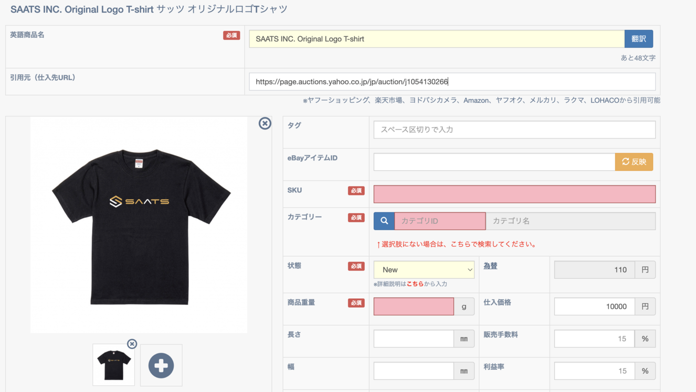
Task: Focus the eBayアイテムID field
Action: click(x=493, y=162)
